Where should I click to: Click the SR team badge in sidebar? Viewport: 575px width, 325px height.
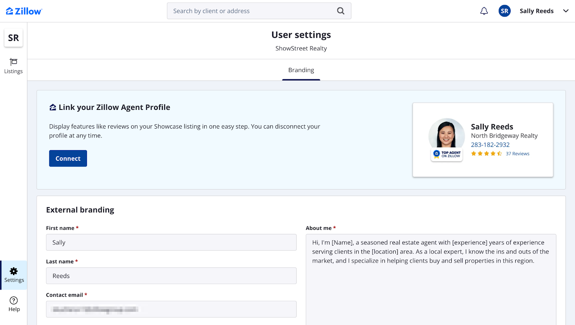pos(13,38)
